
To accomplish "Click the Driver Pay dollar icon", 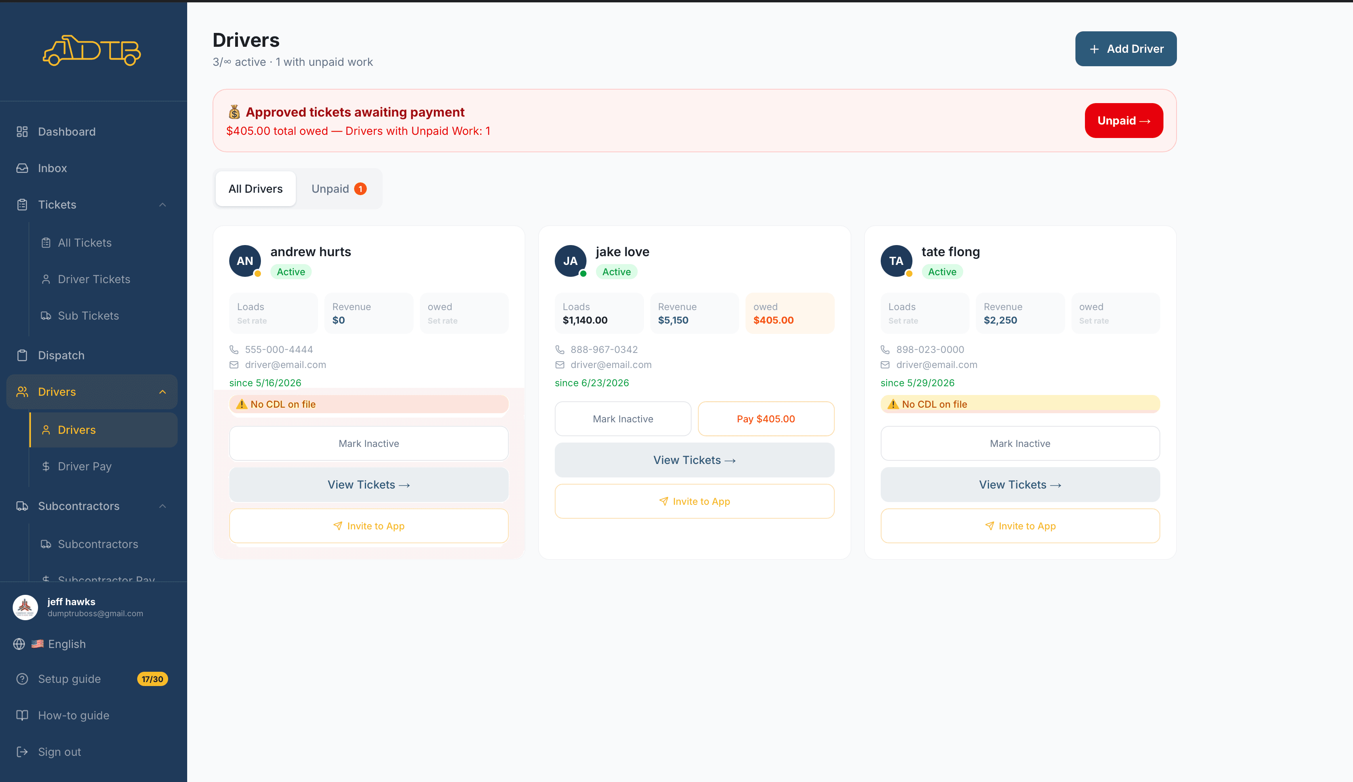I will click(x=46, y=466).
